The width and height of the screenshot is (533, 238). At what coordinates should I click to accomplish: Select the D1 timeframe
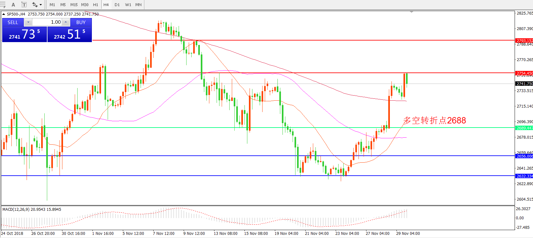click(117, 5)
